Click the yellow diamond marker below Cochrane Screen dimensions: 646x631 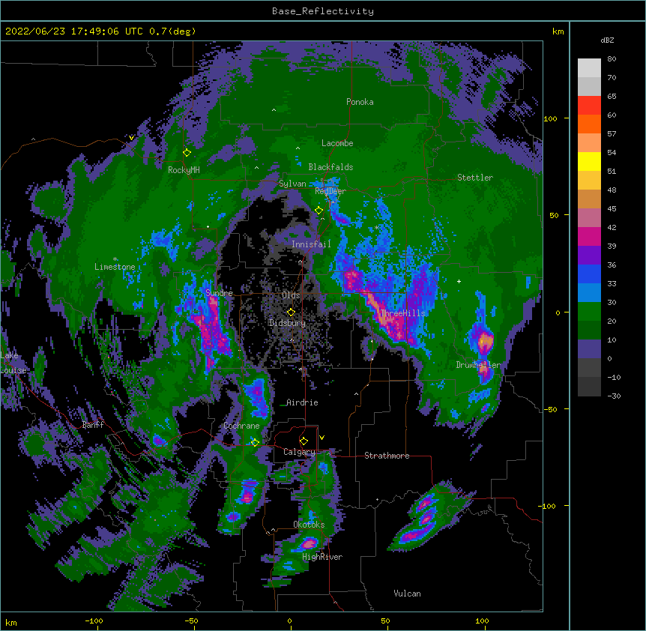pos(255,442)
